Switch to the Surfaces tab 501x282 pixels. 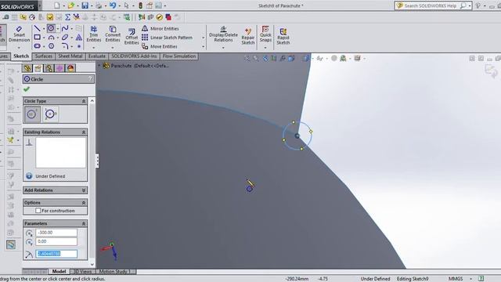coord(44,56)
